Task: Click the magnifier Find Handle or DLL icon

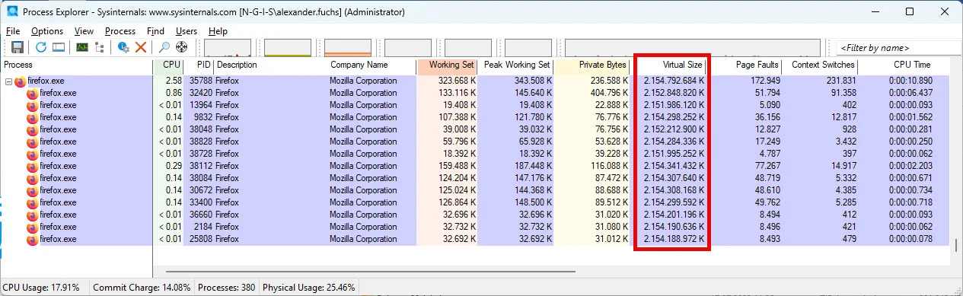Action: (164, 47)
